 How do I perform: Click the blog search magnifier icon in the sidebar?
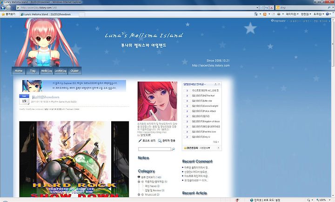tap(173, 149)
